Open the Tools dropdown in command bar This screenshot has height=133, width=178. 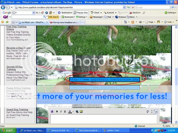click(x=169, y=22)
